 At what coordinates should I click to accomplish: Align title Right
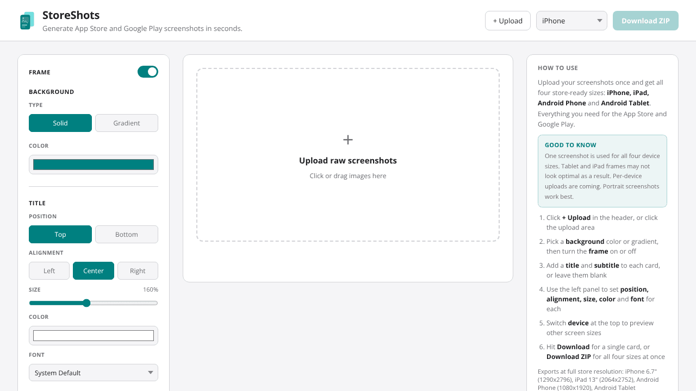click(138, 271)
